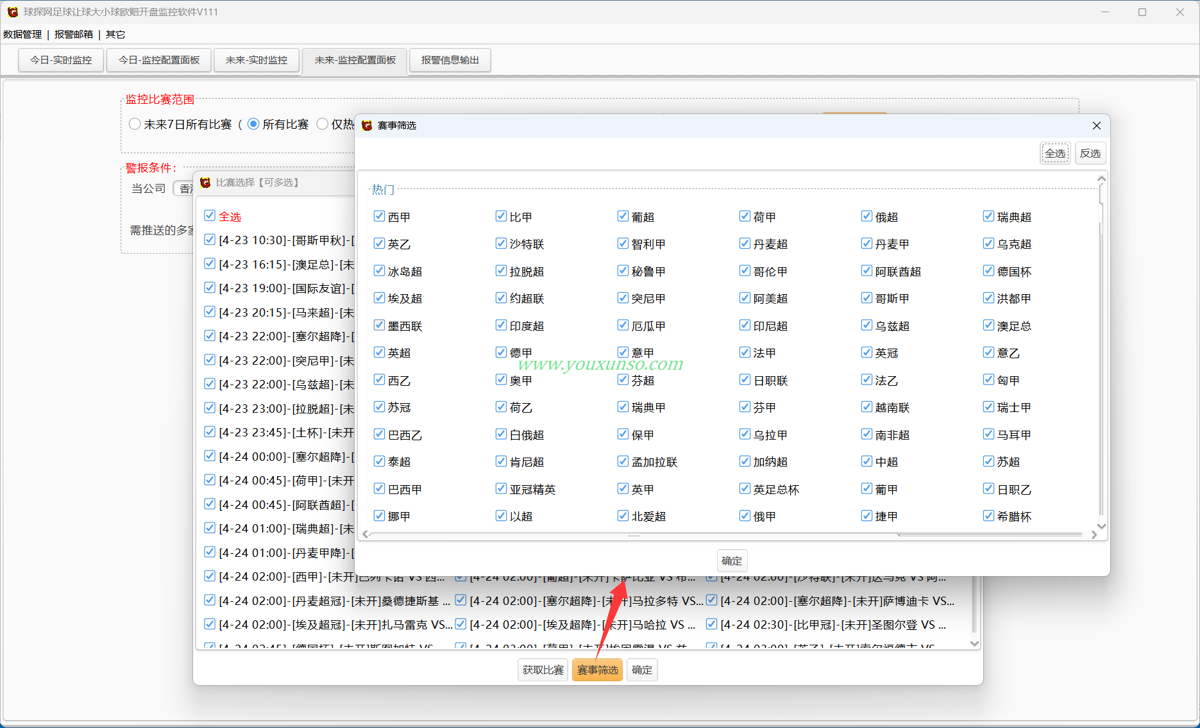Click the 全选 button in 赛事筛选
The image size is (1200, 728).
click(1055, 153)
